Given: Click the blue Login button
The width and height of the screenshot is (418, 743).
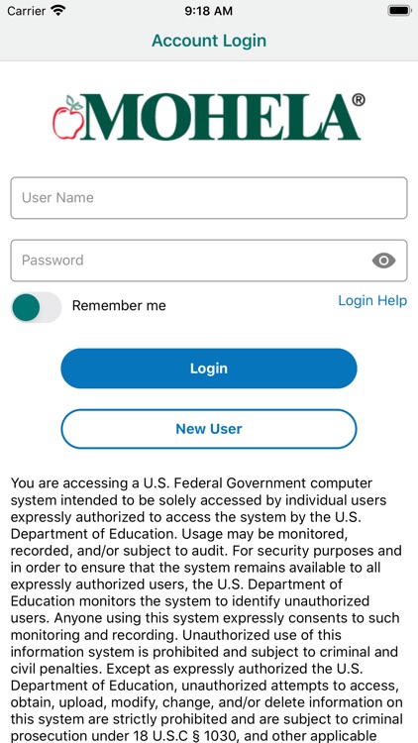Looking at the screenshot, I should pos(209,369).
